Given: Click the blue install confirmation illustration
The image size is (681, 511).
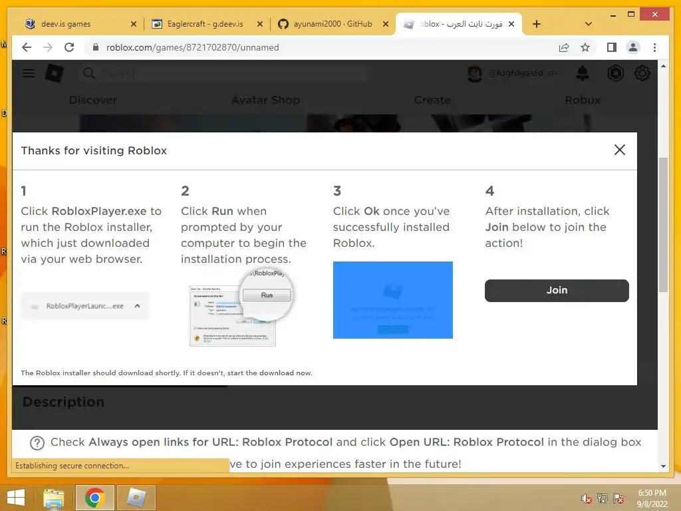Looking at the screenshot, I should 392,300.
